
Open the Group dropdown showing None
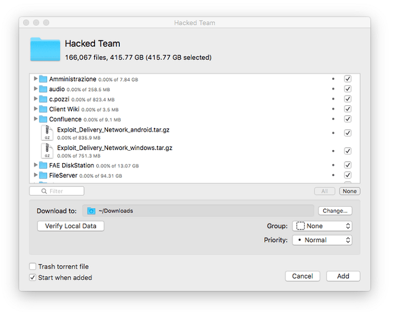pyautogui.click(x=322, y=226)
